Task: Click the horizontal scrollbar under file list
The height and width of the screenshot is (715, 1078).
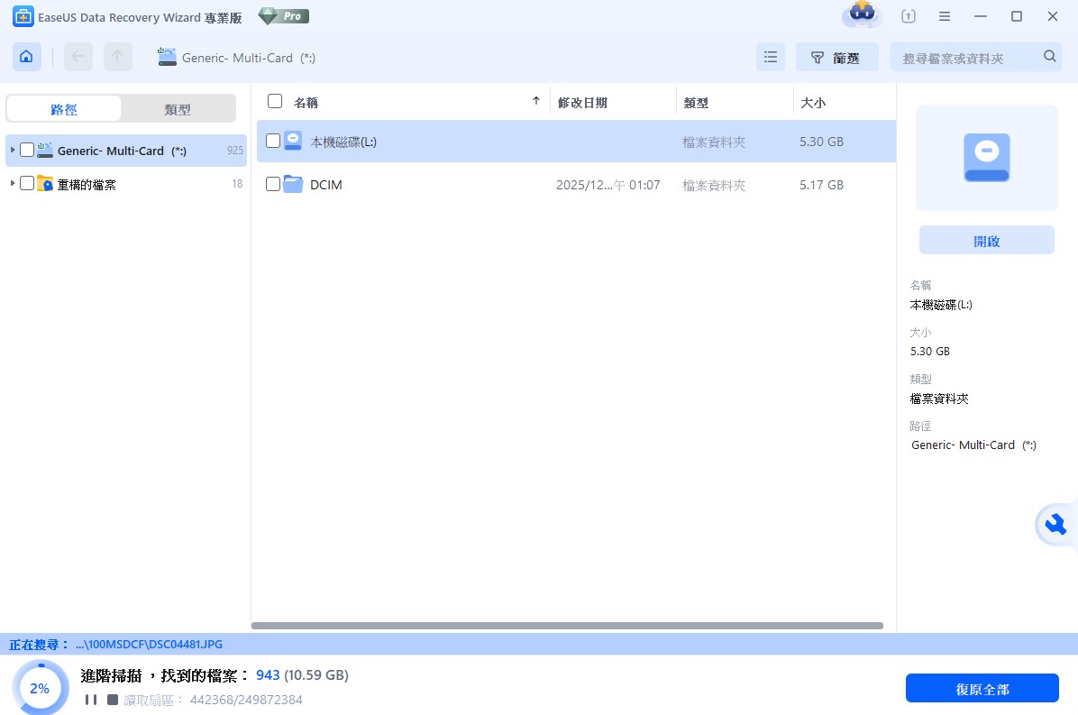Action: 567,626
